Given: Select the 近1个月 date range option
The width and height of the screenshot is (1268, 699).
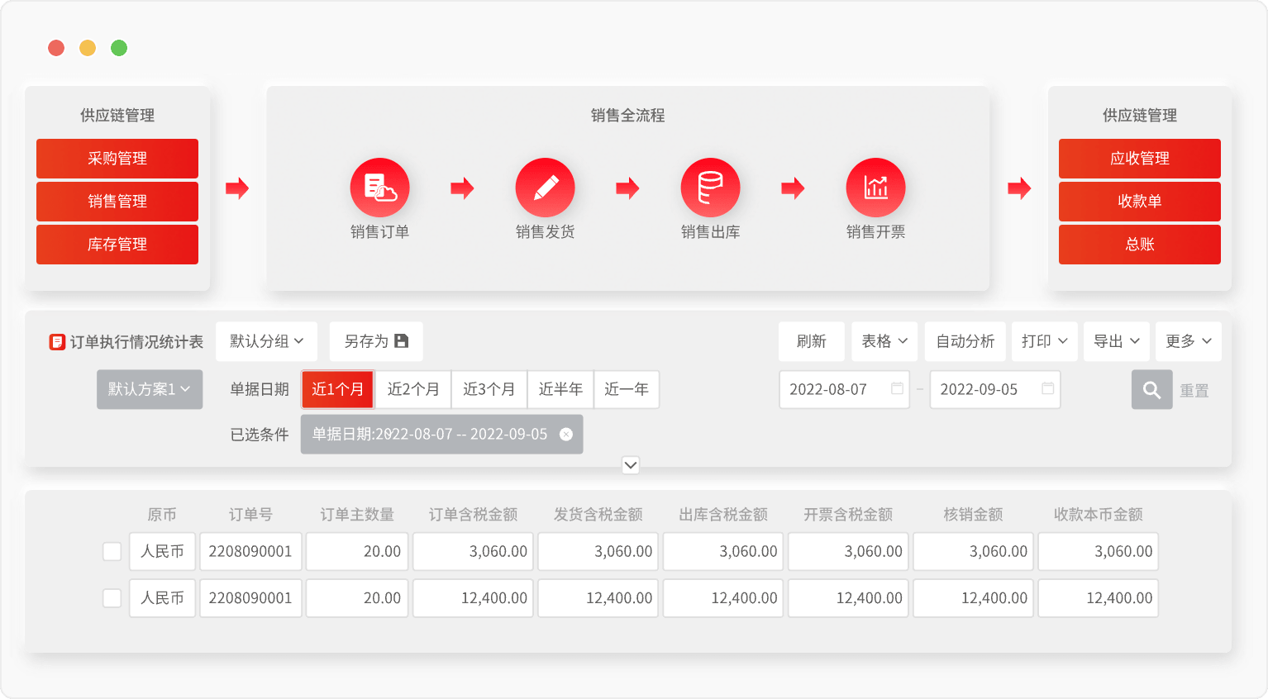Looking at the screenshot, I should 337,389.
